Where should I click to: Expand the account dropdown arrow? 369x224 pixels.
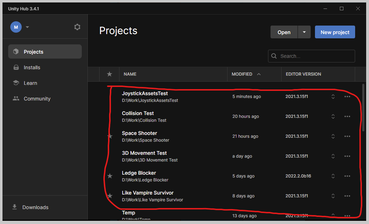tap(27, 27)
